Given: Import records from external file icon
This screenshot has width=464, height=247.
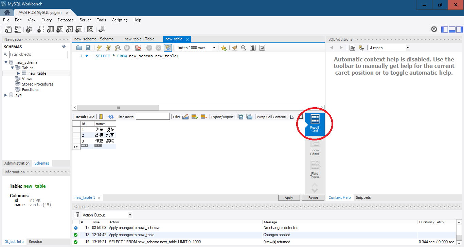Looking at the screenshot, I should point(249,117).
